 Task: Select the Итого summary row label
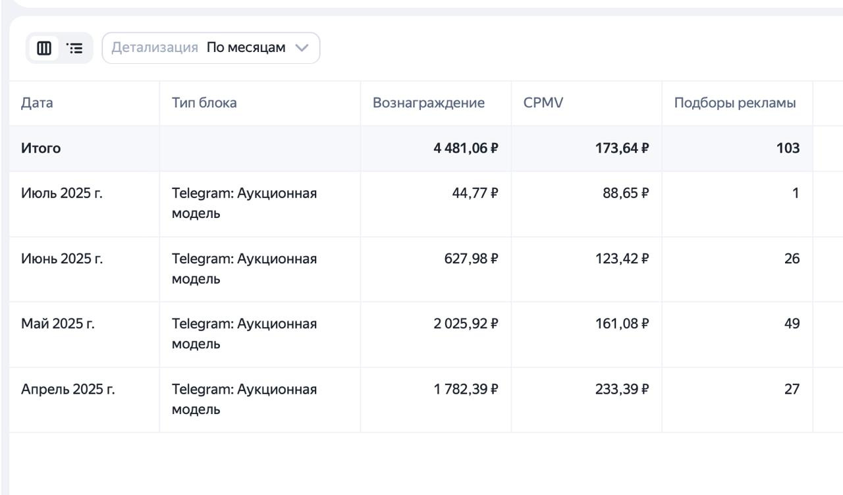[41, 148]
